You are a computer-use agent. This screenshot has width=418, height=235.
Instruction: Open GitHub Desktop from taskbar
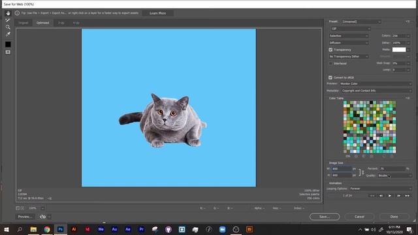[x=169, y=229]
